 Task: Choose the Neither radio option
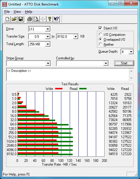click(100, 44)
